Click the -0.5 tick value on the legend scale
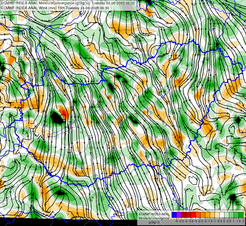The height and width of the screenshot is (226, 246). 219,221
